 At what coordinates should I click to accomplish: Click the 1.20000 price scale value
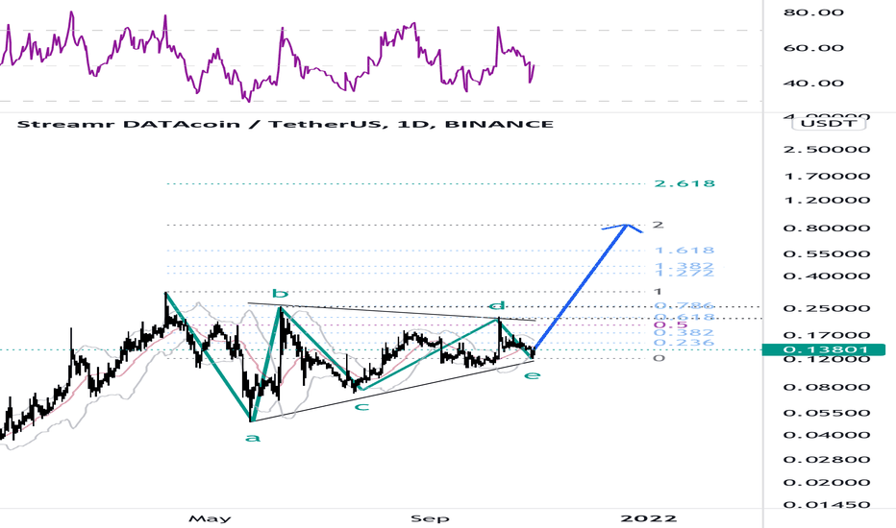tap(827, 201)
